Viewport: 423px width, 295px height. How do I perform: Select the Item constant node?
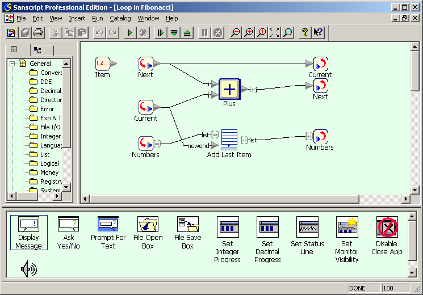tap(103, 64)
